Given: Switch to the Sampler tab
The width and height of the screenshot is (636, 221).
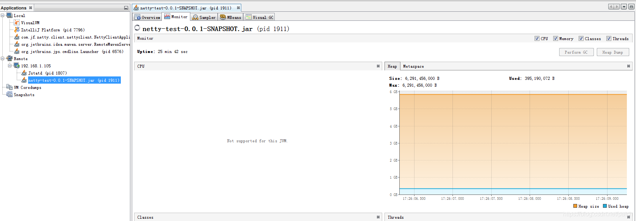Looking at the screenshot, I should tap(204, 17).
